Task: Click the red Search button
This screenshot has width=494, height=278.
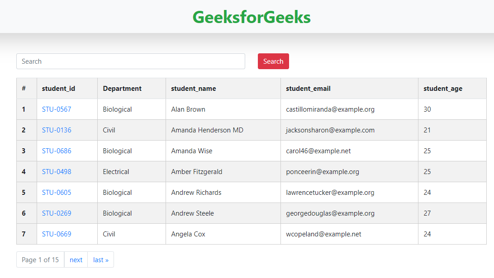Action: click(x=273, y=61)
